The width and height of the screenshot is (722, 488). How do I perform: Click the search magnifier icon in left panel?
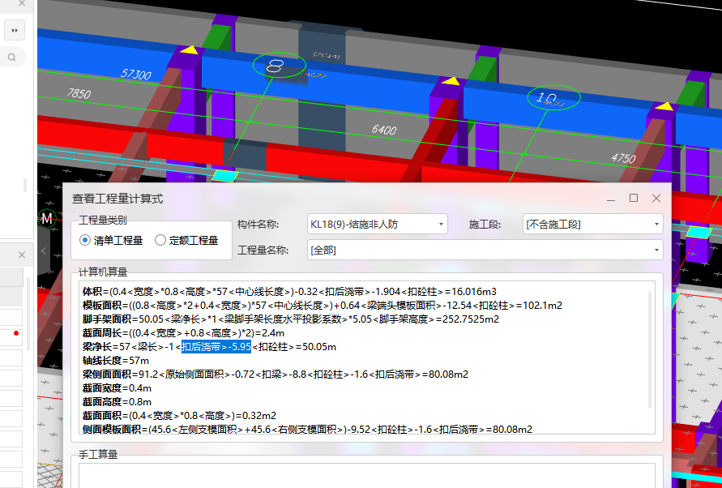pyautogui.click(x=12, y=57)
